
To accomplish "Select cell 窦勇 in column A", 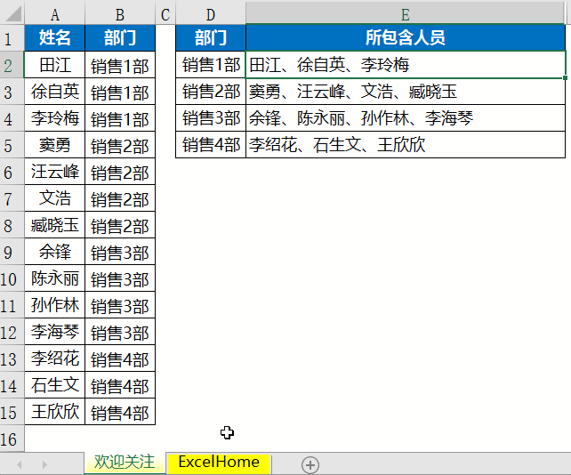I will coord(54,145).
